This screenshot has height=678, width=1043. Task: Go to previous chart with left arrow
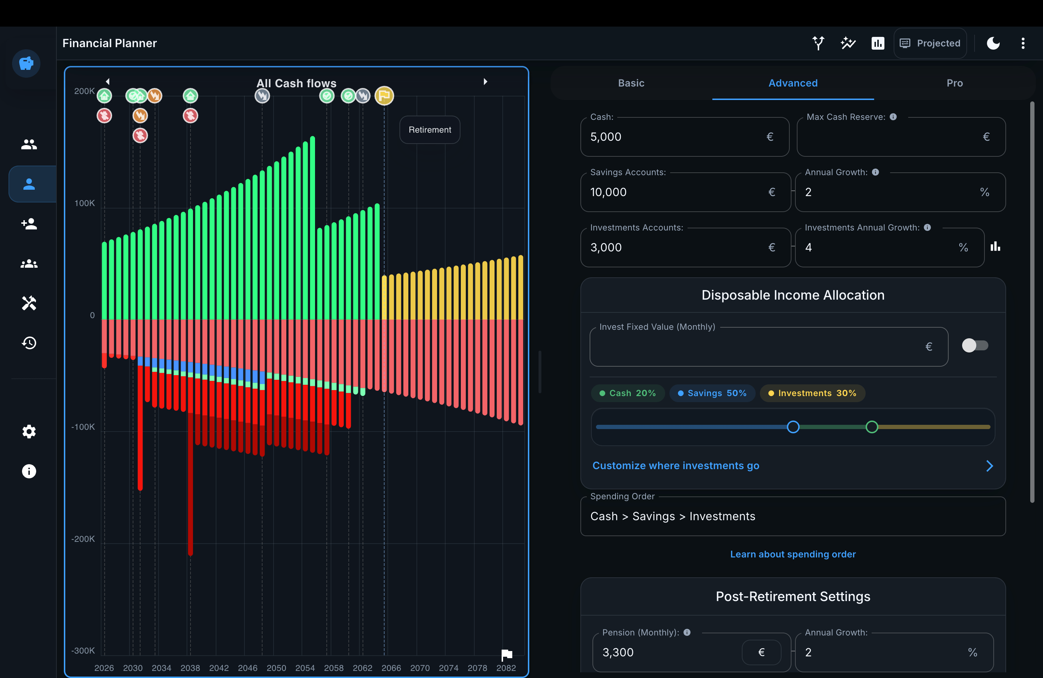[107, 82]
